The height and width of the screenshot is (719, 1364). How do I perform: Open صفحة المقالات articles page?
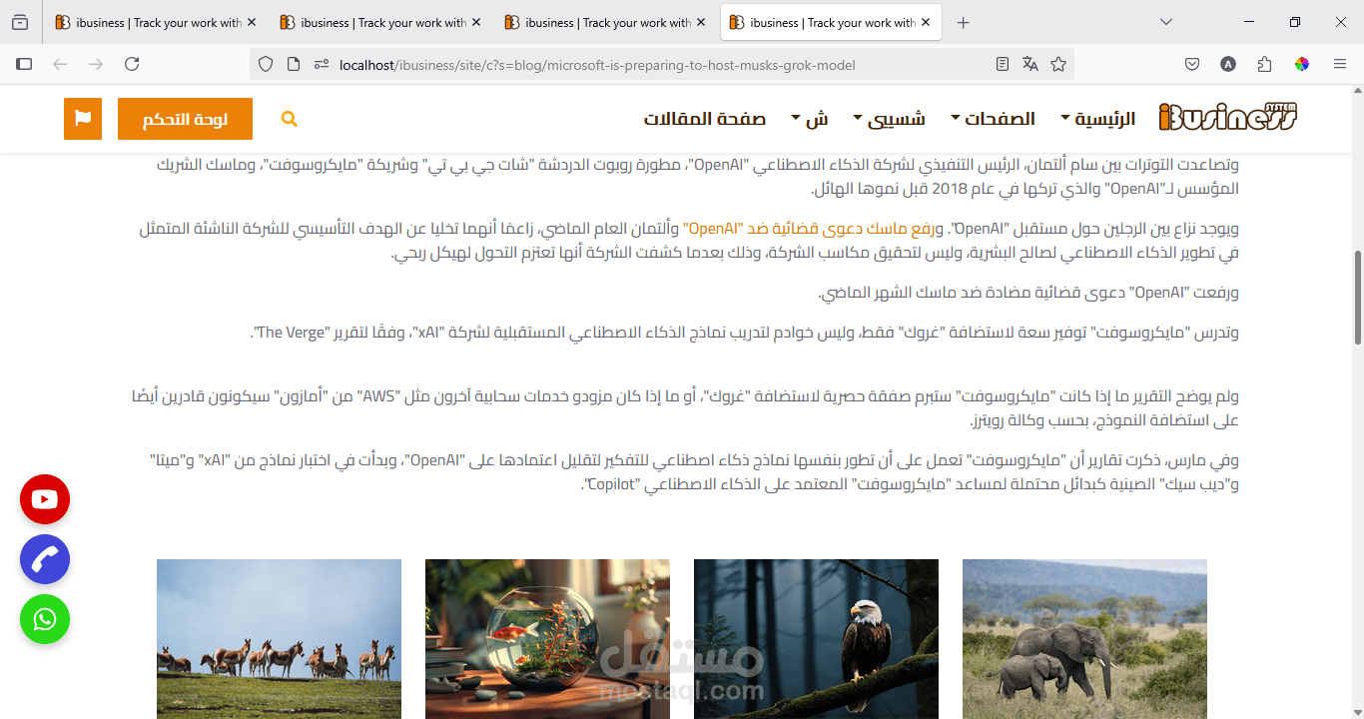point(705,119)
